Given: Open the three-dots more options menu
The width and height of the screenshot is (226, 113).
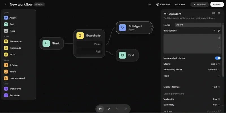Looking at the screenshot, I should tap(150, 5).
